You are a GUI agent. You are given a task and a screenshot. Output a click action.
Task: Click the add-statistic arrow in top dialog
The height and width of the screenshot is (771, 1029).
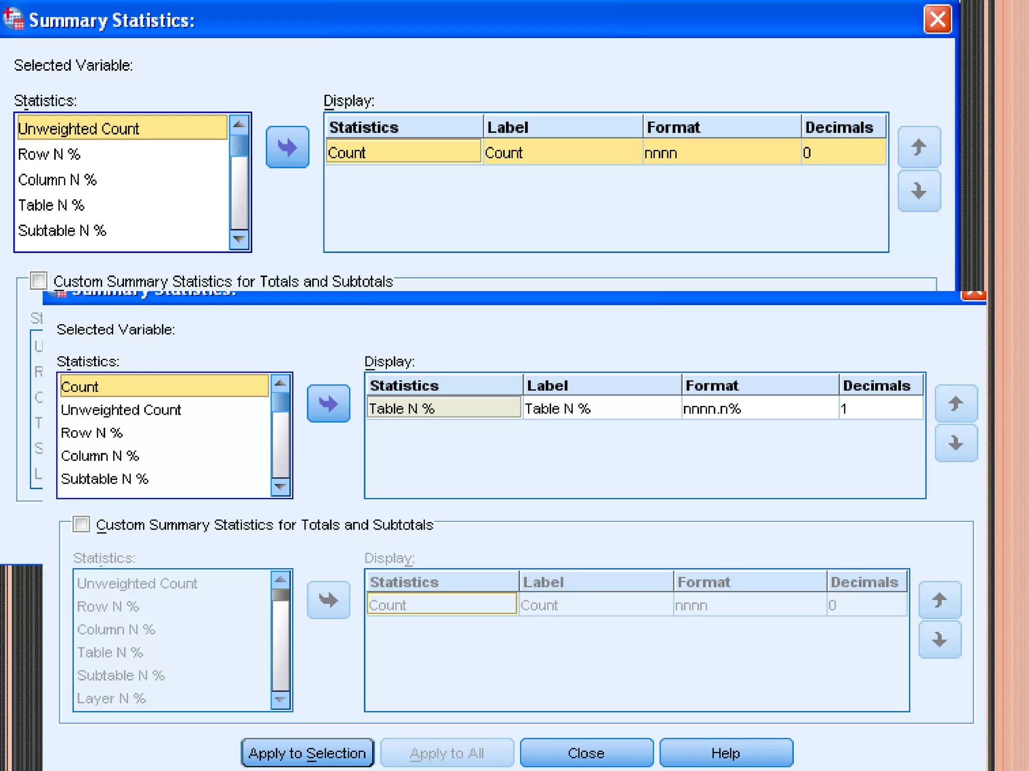(x=287, y=147)
